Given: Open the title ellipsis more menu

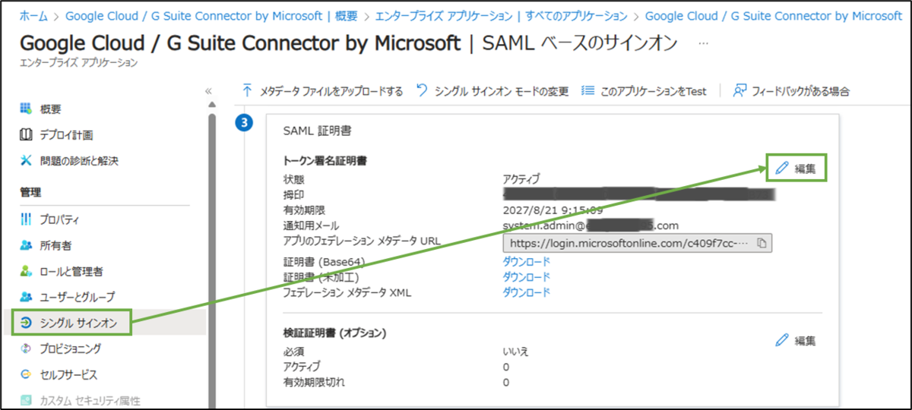Looking at the screenshot, I should [x=703, y=44].
